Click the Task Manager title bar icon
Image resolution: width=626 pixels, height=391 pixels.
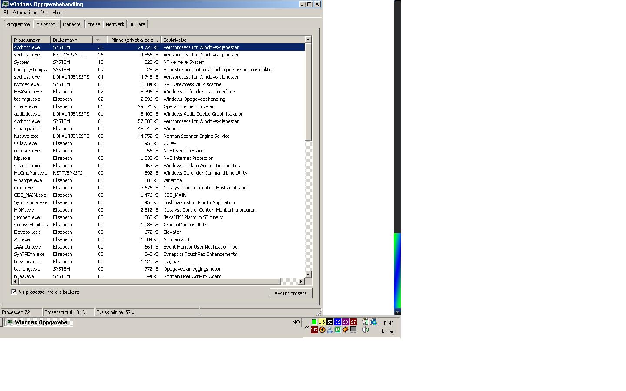tap(5, 4)
